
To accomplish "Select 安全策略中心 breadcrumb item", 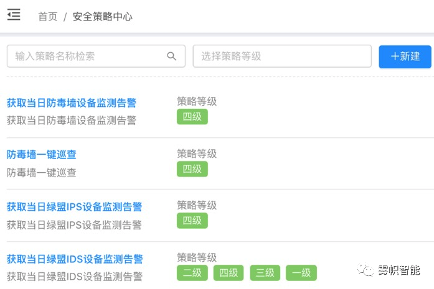I will [x=103, y=17].
